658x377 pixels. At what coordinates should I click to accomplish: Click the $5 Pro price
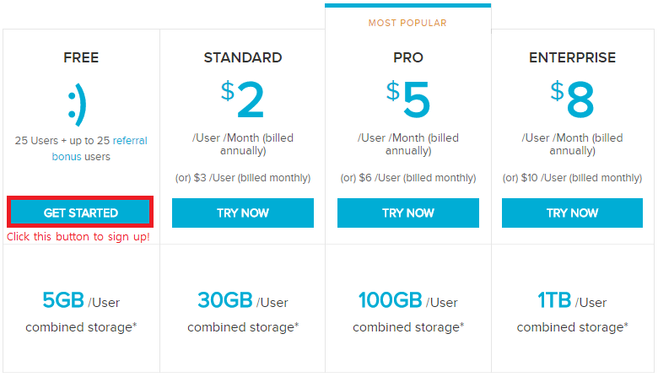tap(409, 101)
